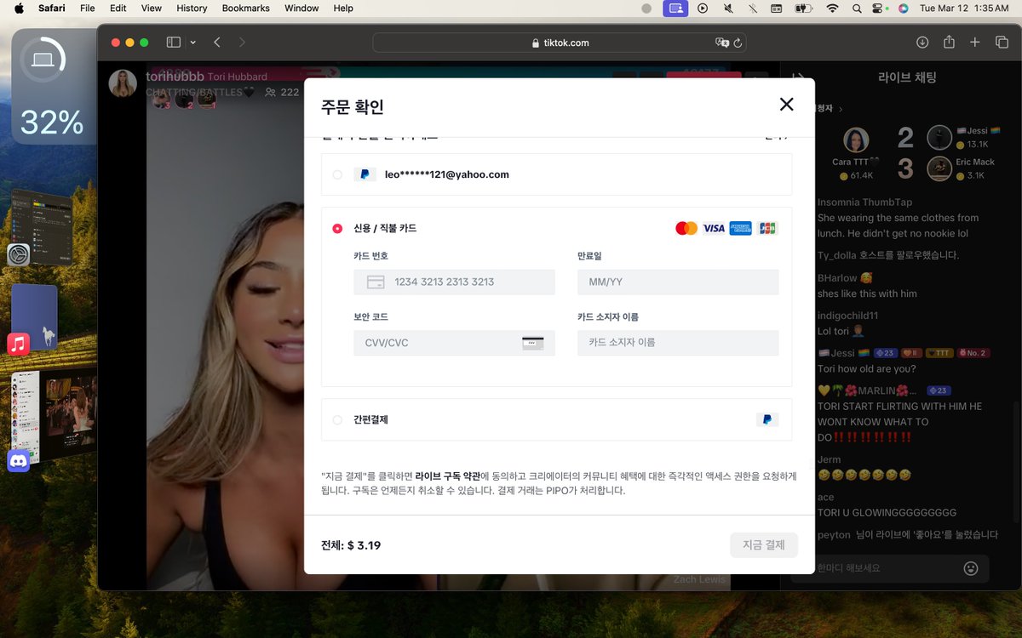Reload the page with the refresh icon
This screenshot has width=1022, height=638.
click(x=738, y=43)
